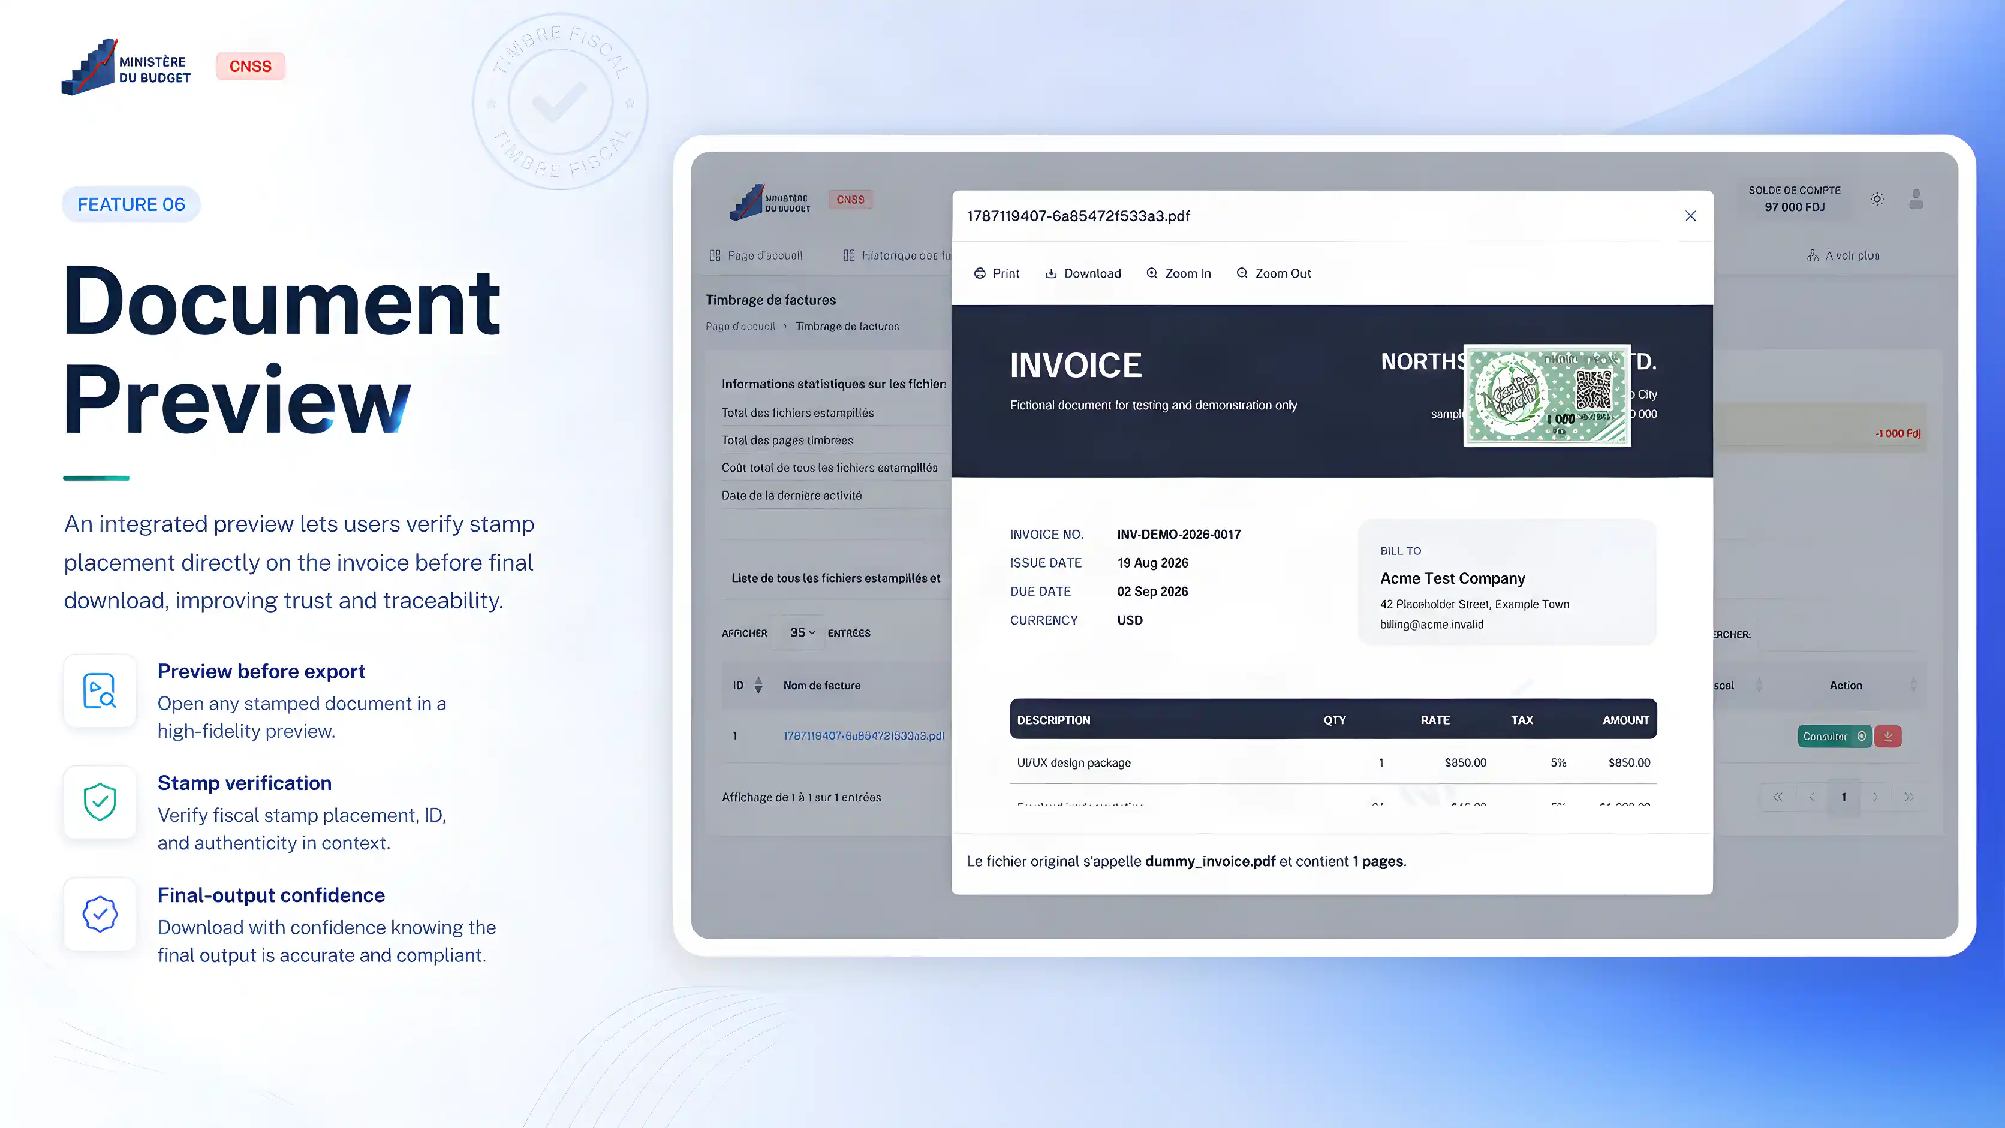Click the Ministère du Budget logo on the slide
2005x1128 pixels.
click(x=126, y=67)
